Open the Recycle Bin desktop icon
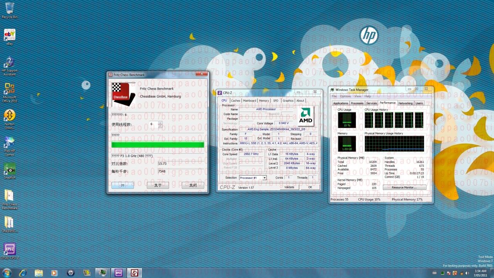The width and height of the screenshot is (494, 278). 10,10
